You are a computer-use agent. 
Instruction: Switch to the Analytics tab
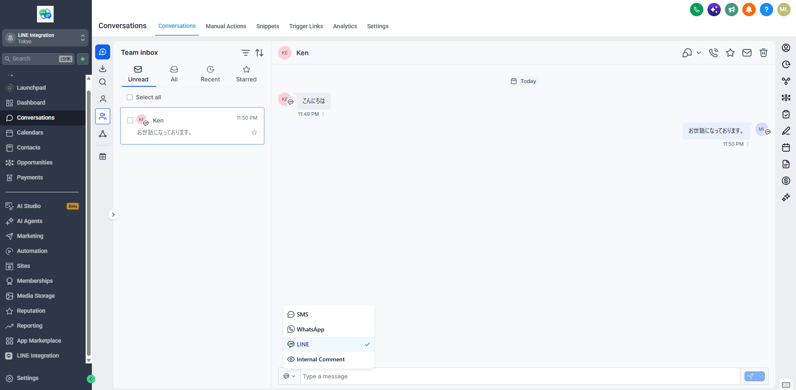(345, 26)
